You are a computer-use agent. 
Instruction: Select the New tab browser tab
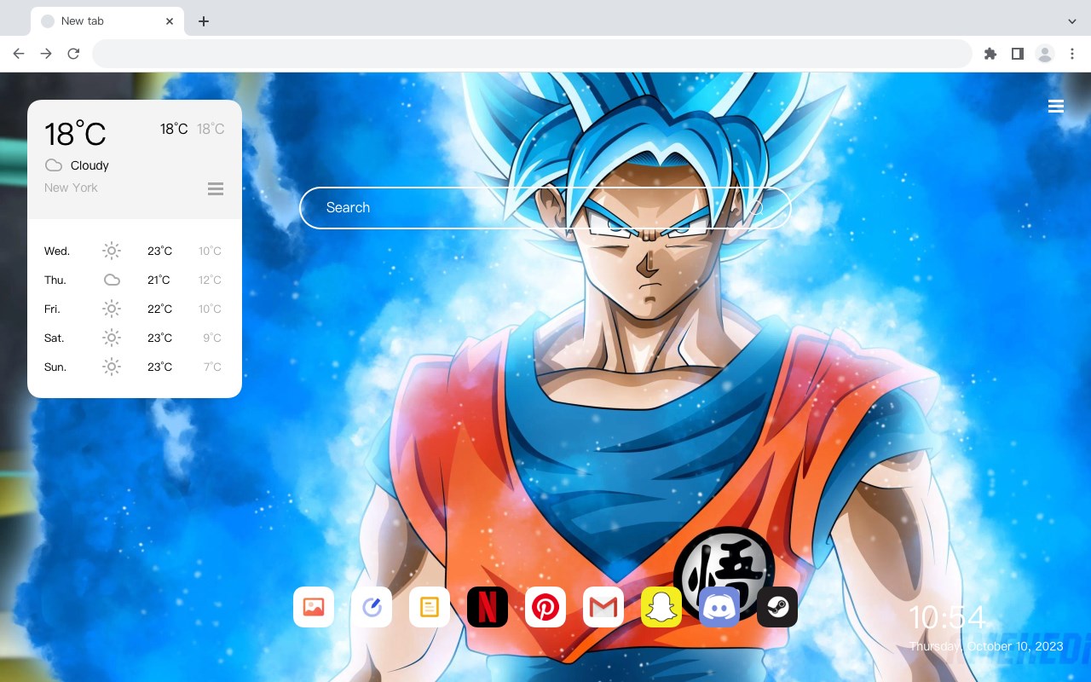[x=107, y=21]
